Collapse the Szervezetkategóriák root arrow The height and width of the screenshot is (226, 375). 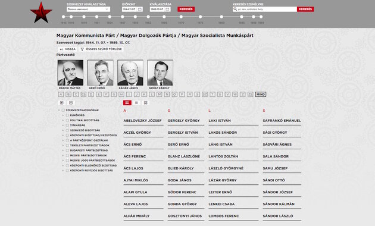(59, 110)
